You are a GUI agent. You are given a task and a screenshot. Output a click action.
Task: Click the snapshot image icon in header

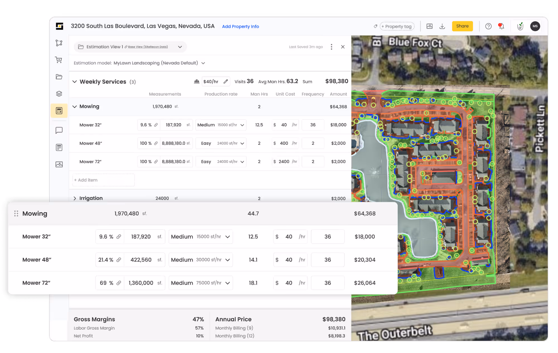[429, 26]
